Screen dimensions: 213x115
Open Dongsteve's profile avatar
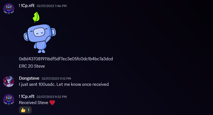point(9,81)
